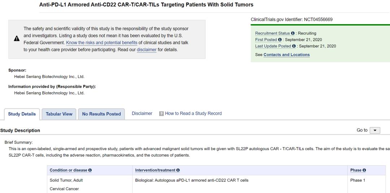390x193 pixels.
Task: Click the Recruitment Status label
Action: [x=272, y=34]
